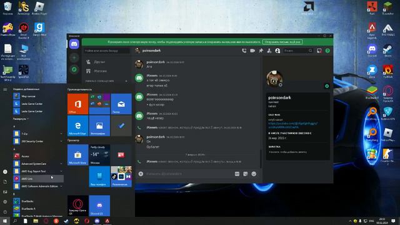
Task: Open the Discord home direct messages button
Action: point(74,44)
